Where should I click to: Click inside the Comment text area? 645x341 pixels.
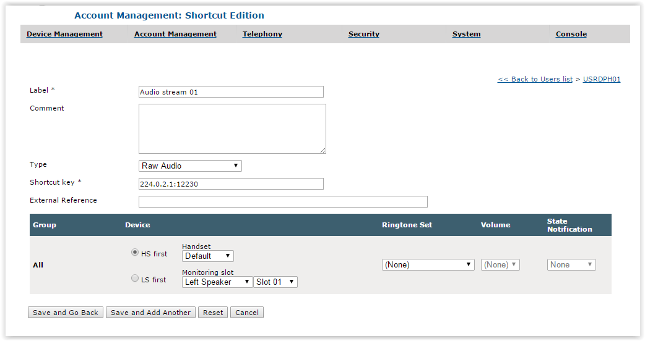click(232, 129)
